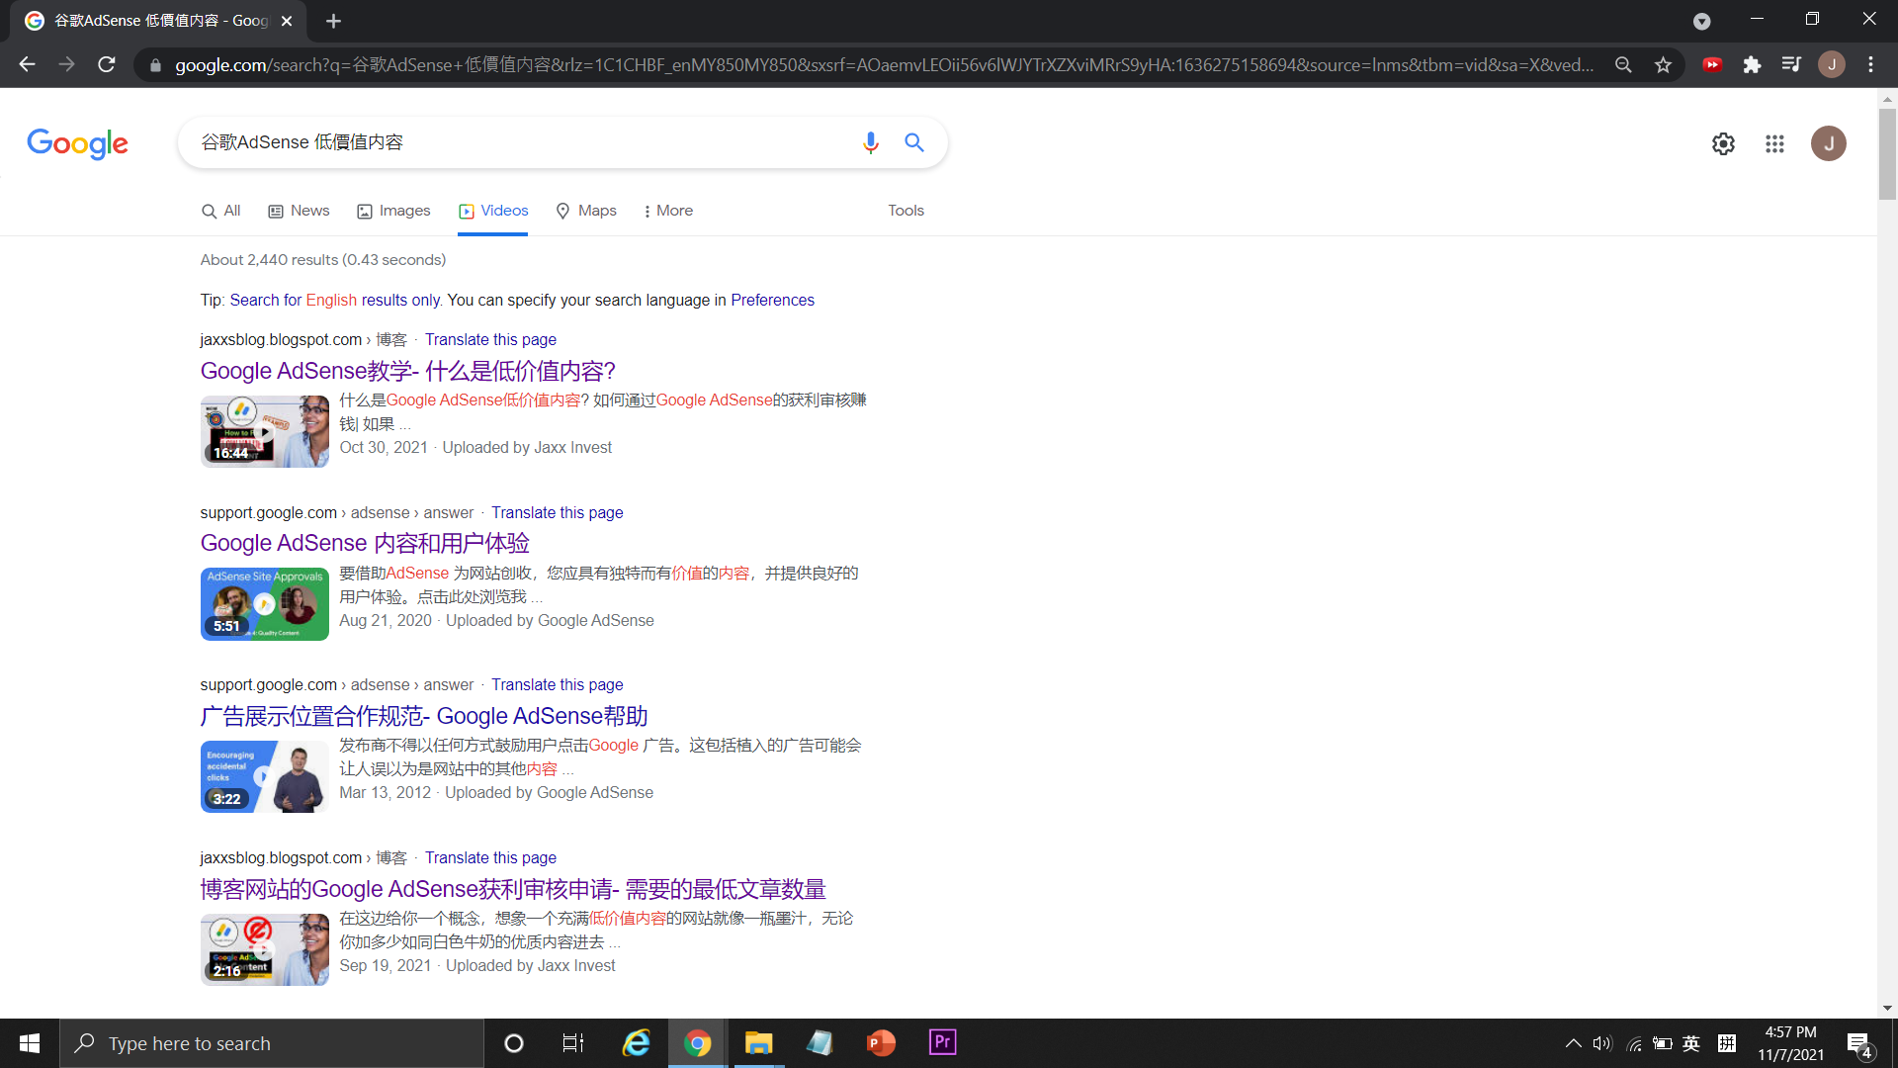
Task: Play the 3:22 video thumbnail
Action: (264, 776)
